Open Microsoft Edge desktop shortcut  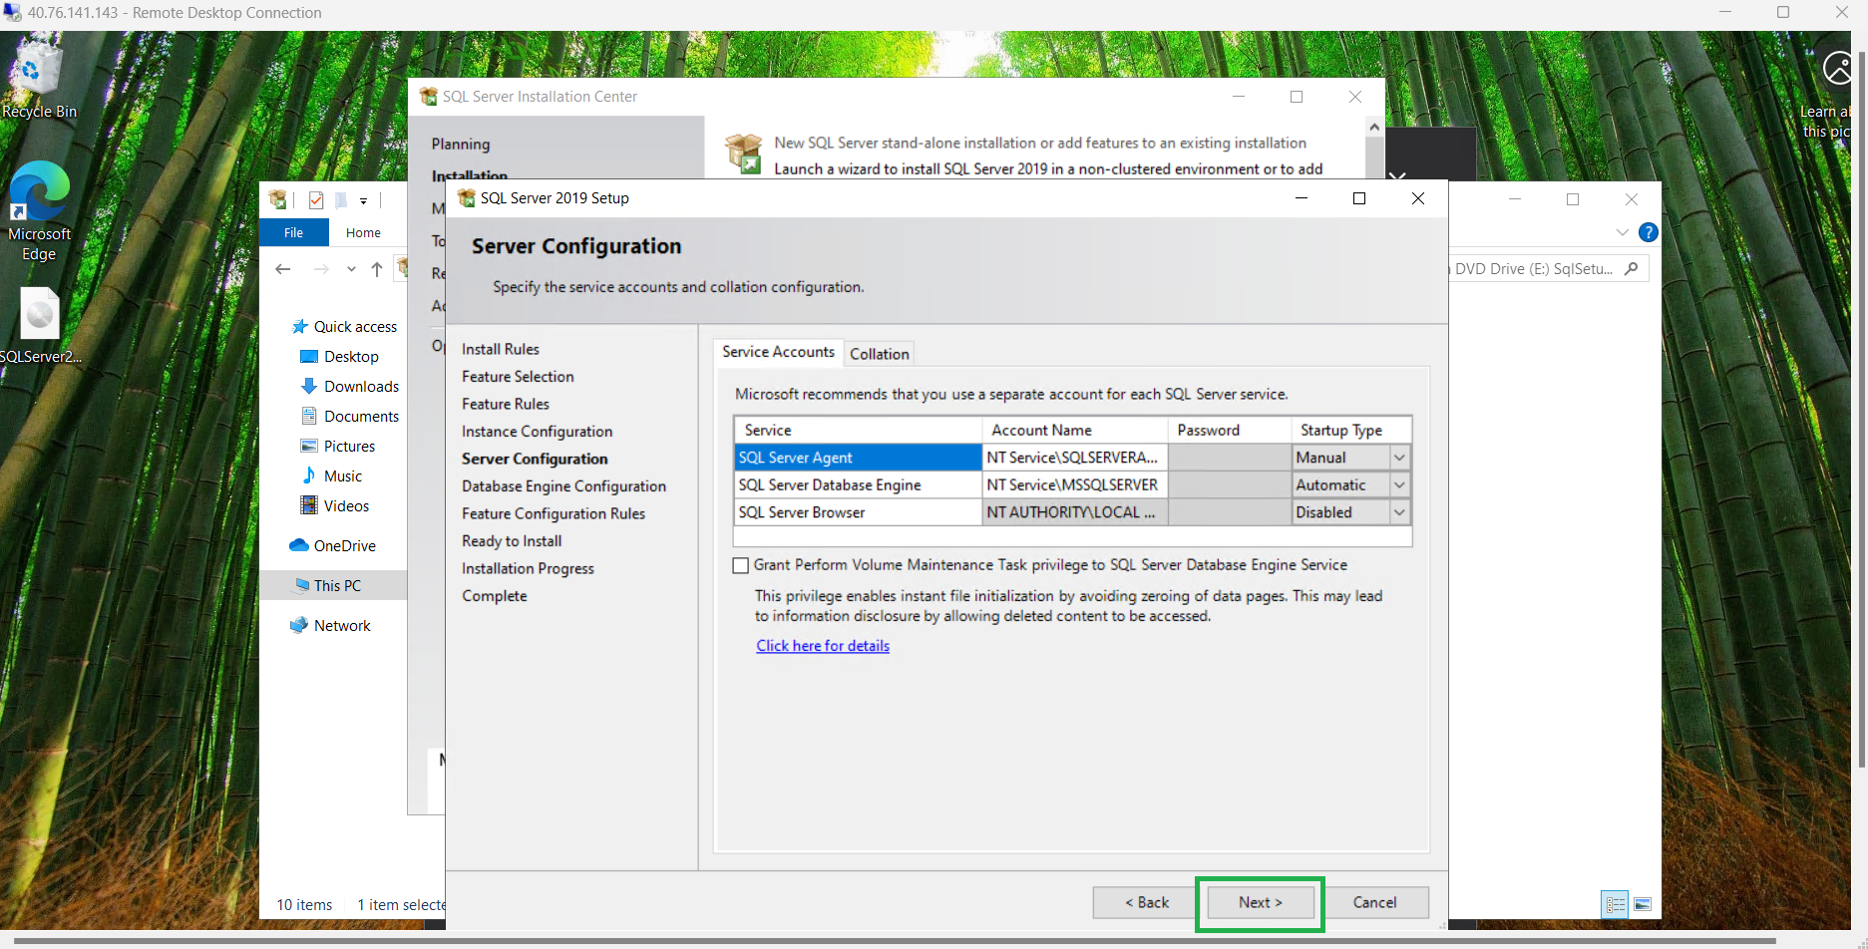(39, 210)
